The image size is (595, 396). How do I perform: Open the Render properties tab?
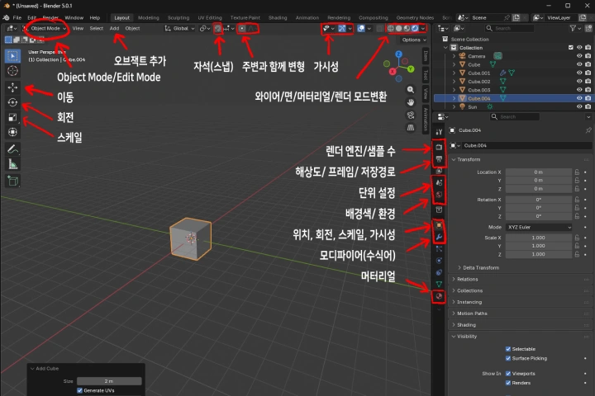(x=439, y=147)
